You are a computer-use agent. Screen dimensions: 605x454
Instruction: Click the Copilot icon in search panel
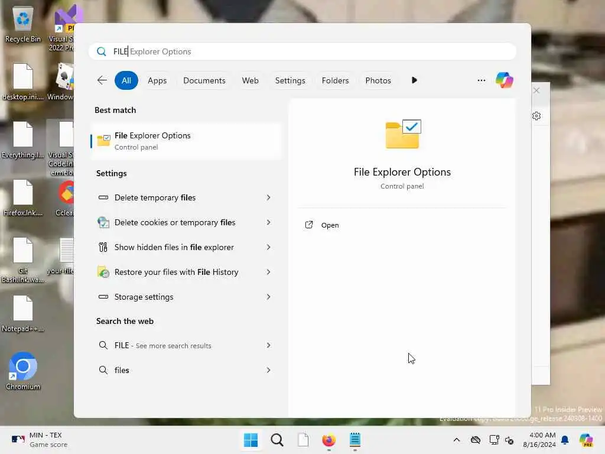point(505,80)
